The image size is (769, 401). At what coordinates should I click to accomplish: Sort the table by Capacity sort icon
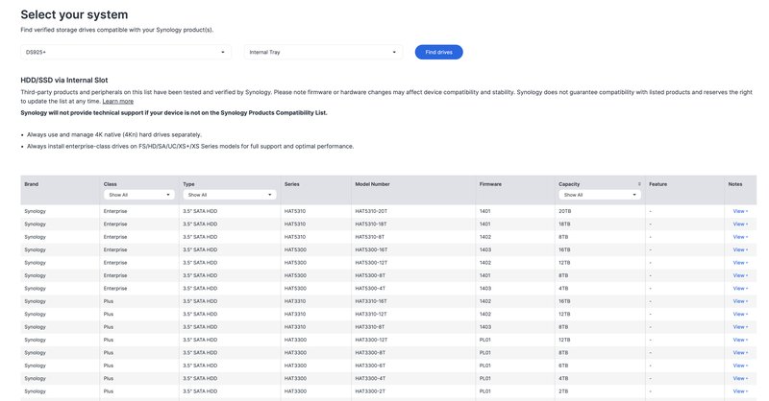click(639, 184)
